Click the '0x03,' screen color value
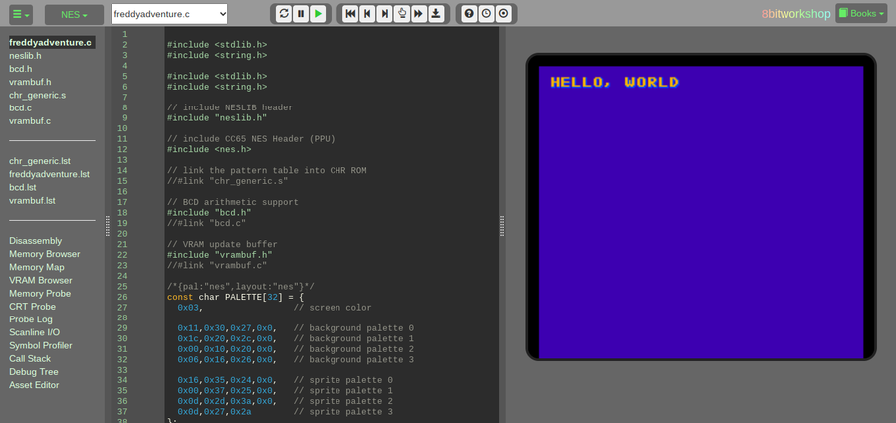Screen dimensions: 896x423 pyautogui.click(x=190, y=308)
